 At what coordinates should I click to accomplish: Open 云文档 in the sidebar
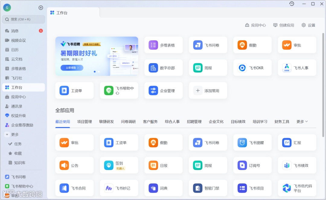[24, 59]
